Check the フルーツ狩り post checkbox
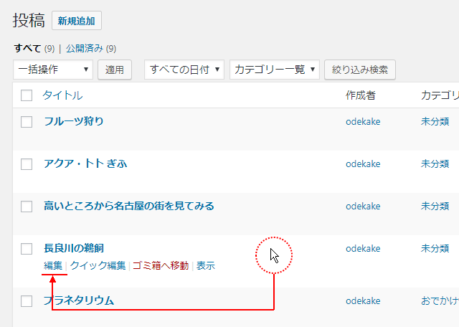The image size is (459, 327). pos(27,122)
